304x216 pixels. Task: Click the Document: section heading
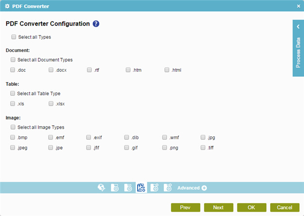click(x=18, y=50)
